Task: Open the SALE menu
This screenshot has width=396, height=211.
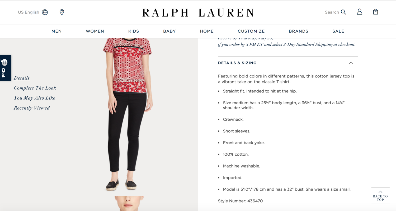Action: 338,31
